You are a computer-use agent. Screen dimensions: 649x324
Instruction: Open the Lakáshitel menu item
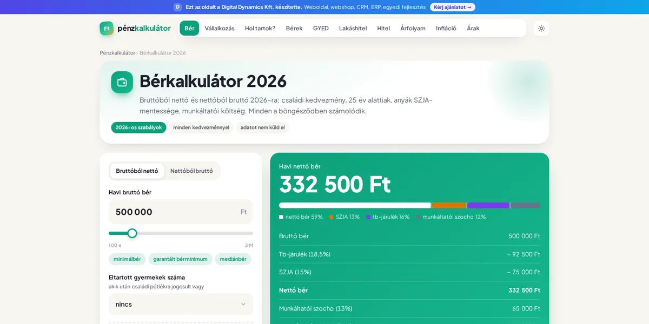353,29
